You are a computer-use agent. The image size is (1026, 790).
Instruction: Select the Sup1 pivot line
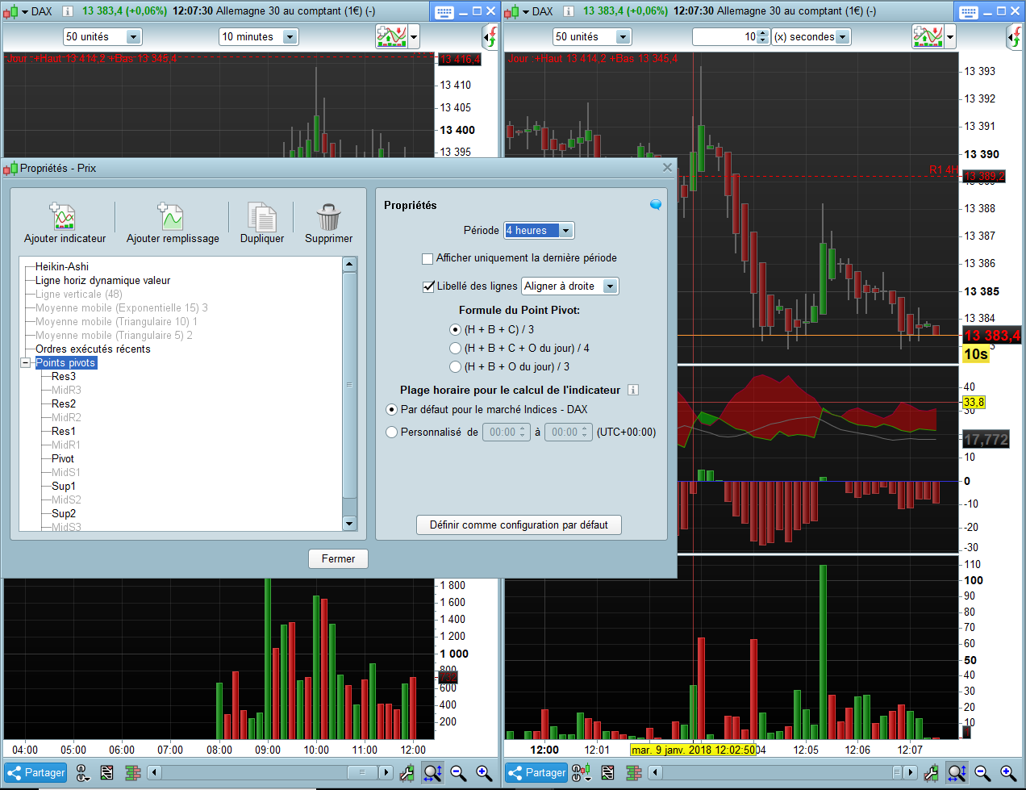(64, 486)
